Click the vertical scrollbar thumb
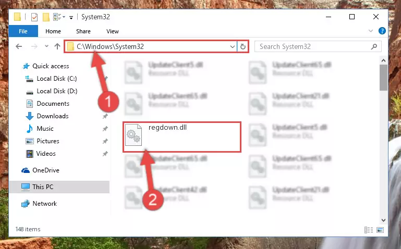Viewport: 401px width, 249px height. [x=383, y=78]
